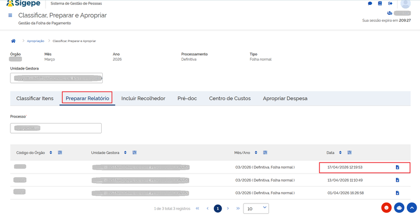Open filter for Mês/Ano column
Image resolution: width=420 pixels, height=215 pixels.
point(265,153)
